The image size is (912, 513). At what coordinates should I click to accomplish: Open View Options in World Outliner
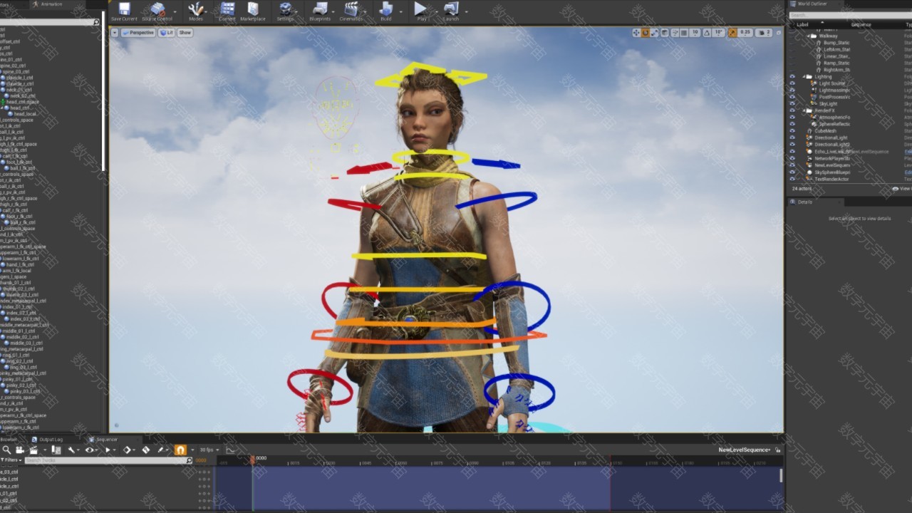click(901, 189)
